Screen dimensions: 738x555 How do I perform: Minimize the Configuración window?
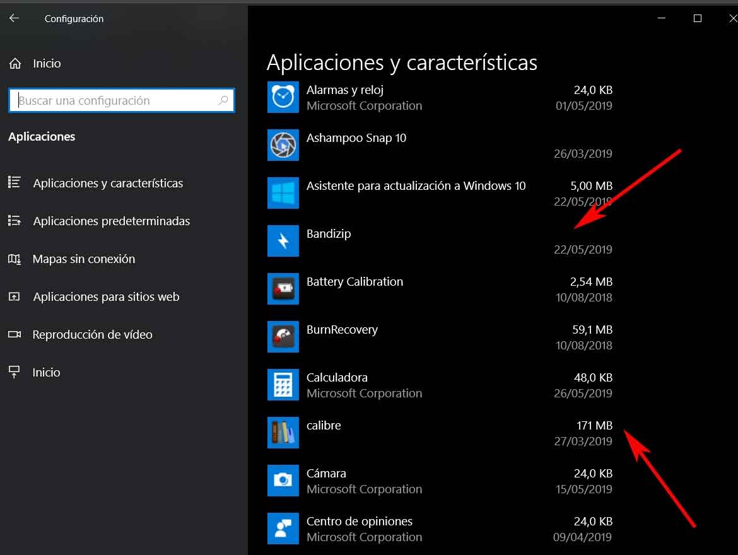pos(661,18)
